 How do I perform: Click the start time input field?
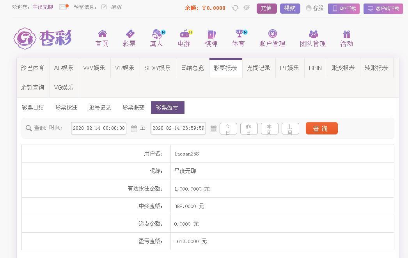pyautogui.click(x=99, y=128)
